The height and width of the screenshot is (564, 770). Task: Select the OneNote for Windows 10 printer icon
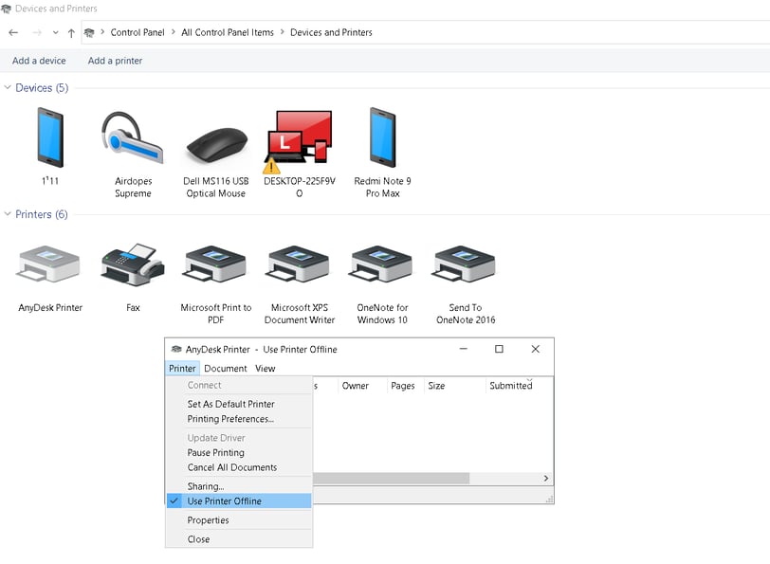point(381,264)
